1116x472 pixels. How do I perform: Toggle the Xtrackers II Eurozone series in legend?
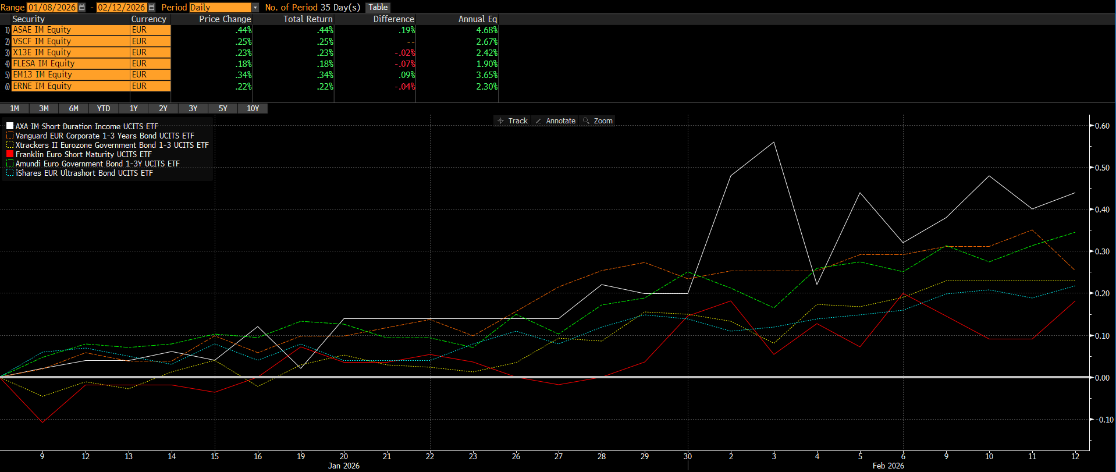(x=10, y=145)
